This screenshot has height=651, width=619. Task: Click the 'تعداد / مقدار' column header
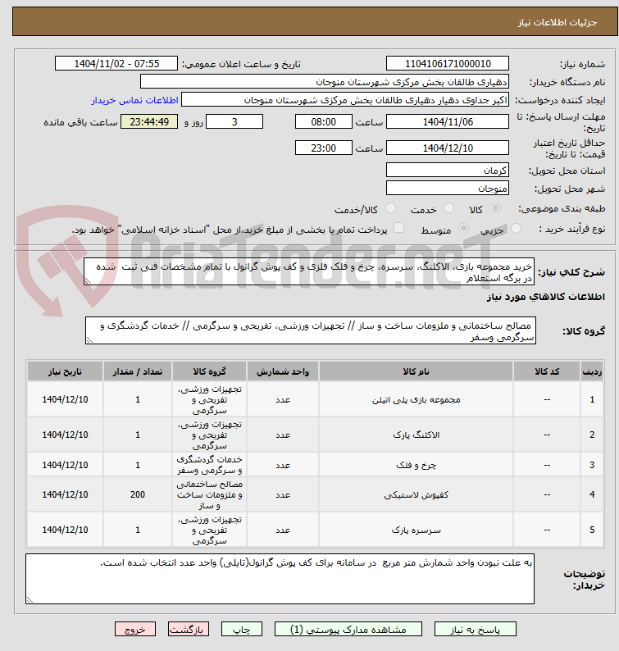pos(138,371)
